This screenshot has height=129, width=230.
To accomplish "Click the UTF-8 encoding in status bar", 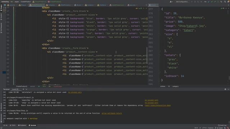I will (x=204, y=128).
